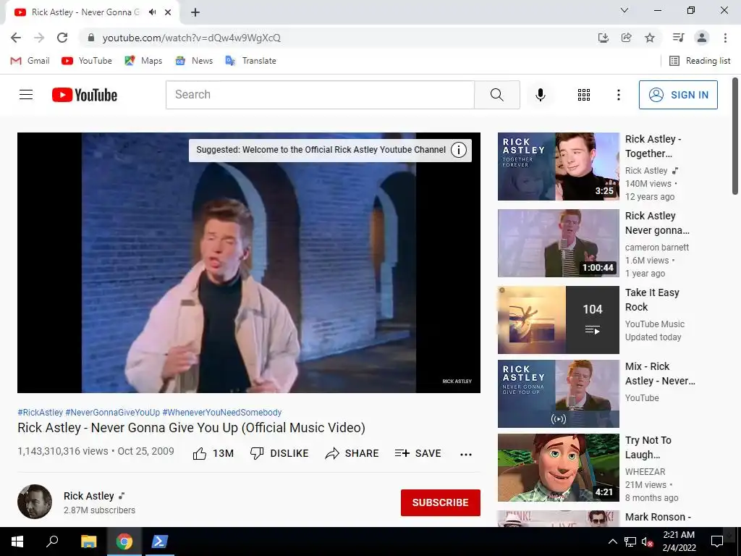
Task: Click the #WheneverYouNeedSomebody hashtag link
Action: pos(222,412)
